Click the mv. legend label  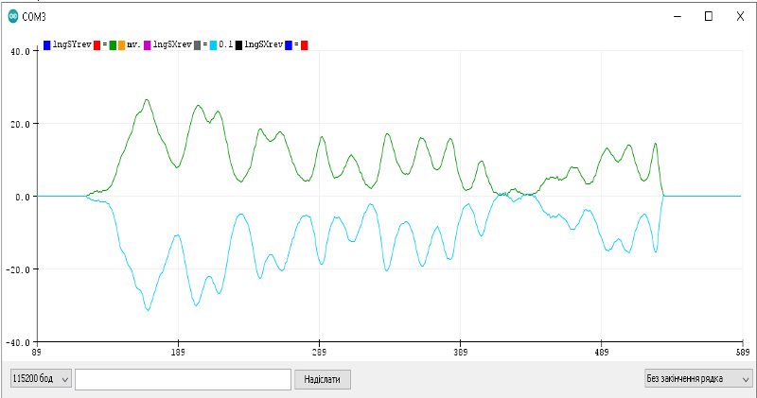click(132, 44)
